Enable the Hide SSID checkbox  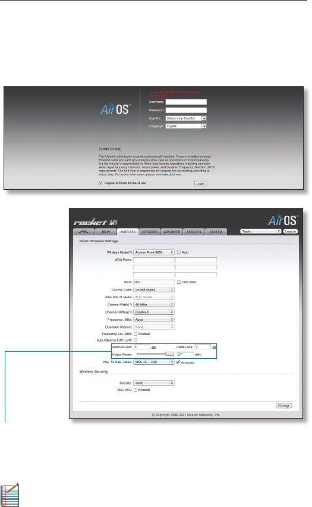[x=179, y=282]
